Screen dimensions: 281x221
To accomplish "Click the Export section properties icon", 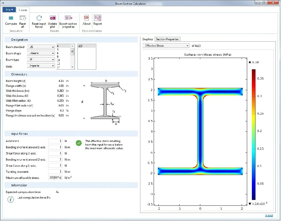I will point(68,18).
